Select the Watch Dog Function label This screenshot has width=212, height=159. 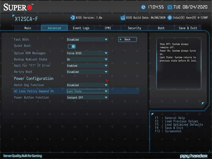click(29, 85)
